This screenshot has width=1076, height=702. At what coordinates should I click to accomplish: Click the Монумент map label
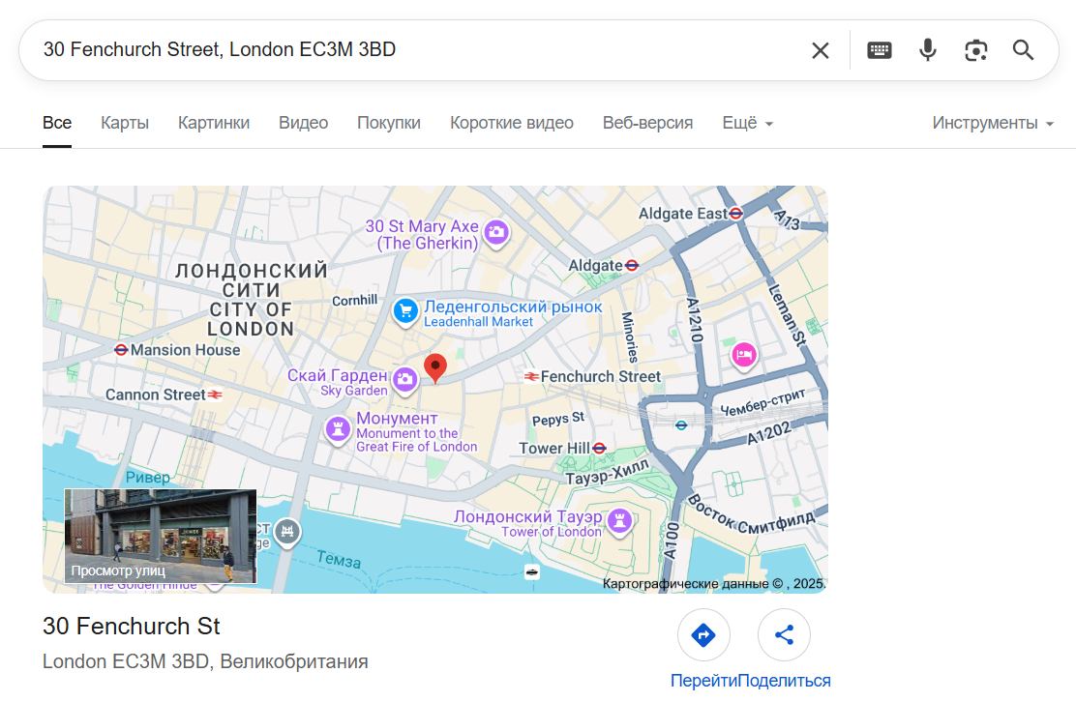397,418
